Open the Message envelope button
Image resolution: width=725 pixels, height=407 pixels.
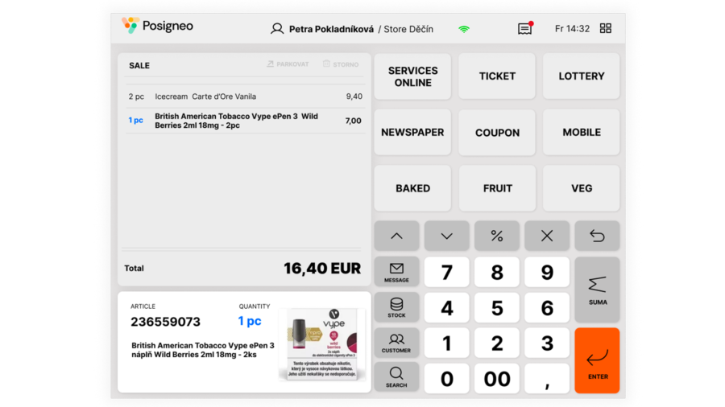coord(396,272)
